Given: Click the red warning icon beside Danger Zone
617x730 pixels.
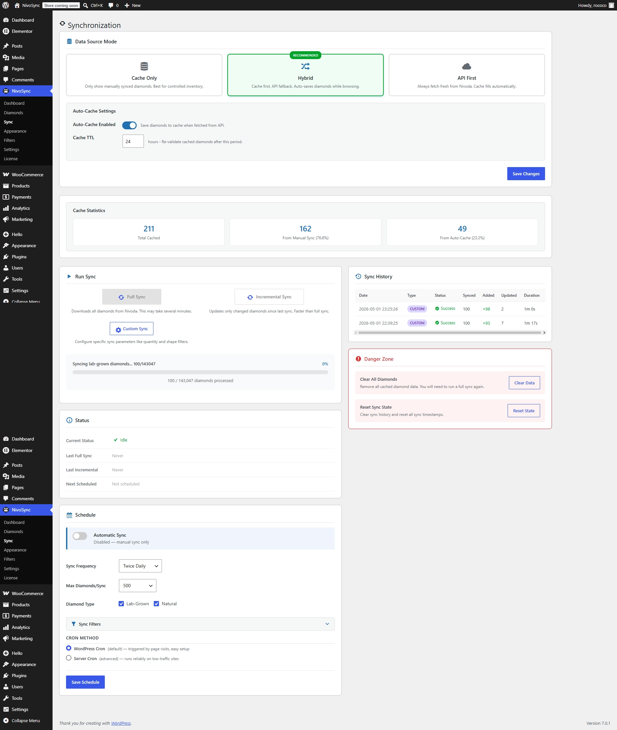Looking at the screenshot, I should point(358,358).
